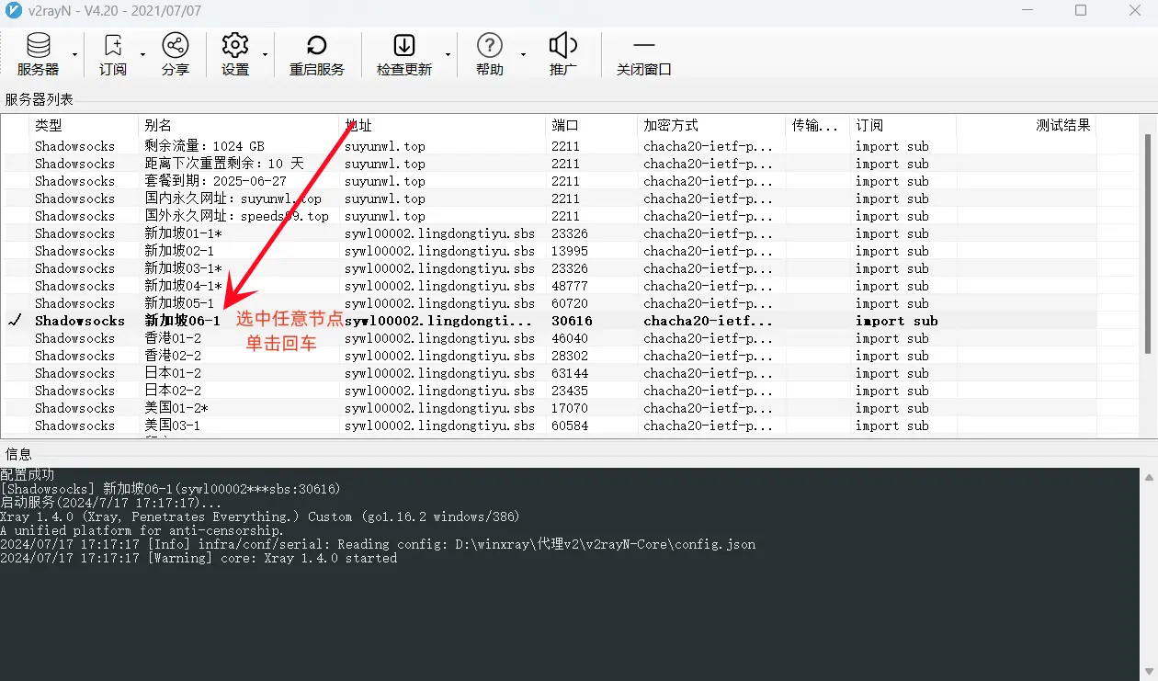
Task: Click the 分享 share icon
Action: pyautogui.click(x=175, y=54)
